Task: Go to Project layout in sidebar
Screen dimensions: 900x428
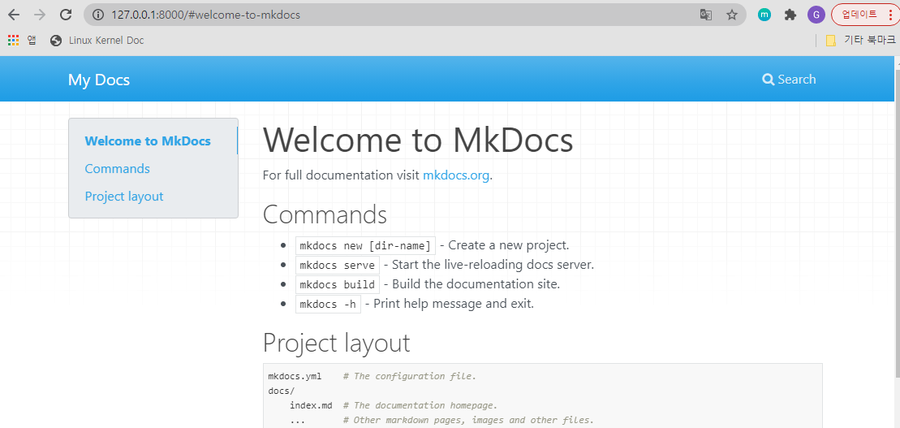Action: (124, 196)
